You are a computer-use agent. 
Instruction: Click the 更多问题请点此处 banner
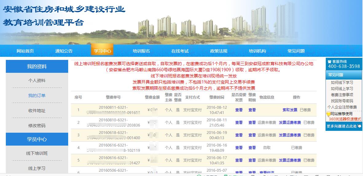[x=344, y=126]
